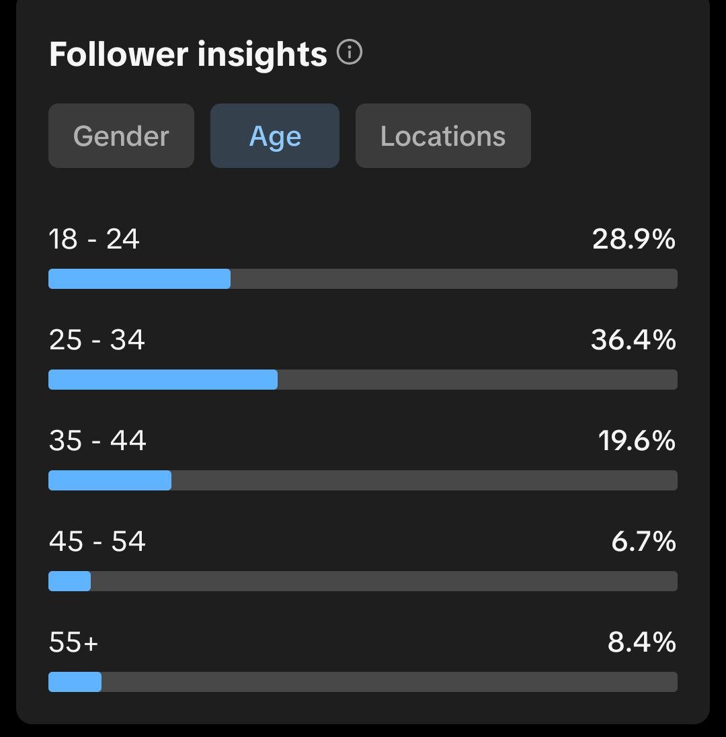726x737 pixels.
Task: Tap the 55+ age label
Action: (74, 642)
